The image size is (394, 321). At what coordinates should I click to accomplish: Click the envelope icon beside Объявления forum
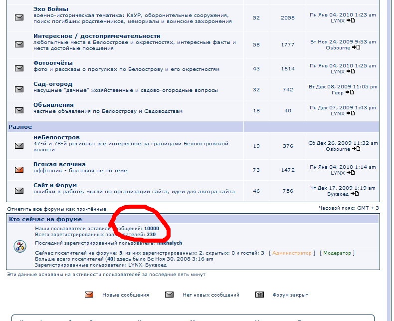19,110
